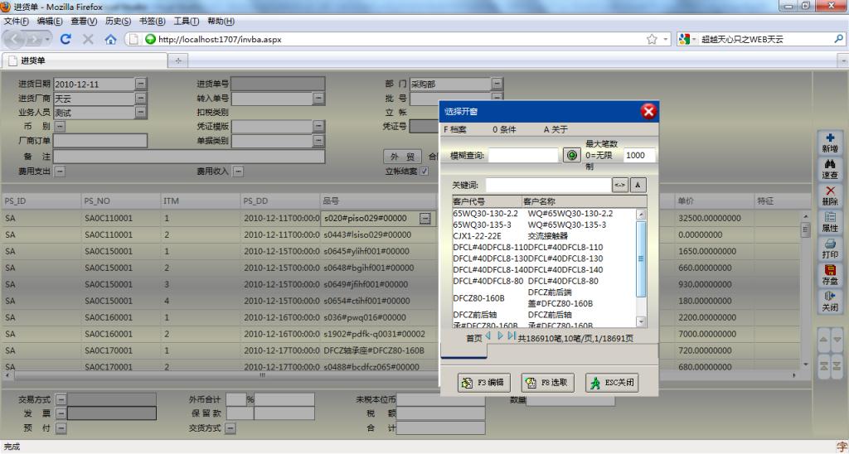The width and height of the screenshot is (849, 454).
Task: Open the 交易方式 lookup button
Action: [x=61, y=399]
